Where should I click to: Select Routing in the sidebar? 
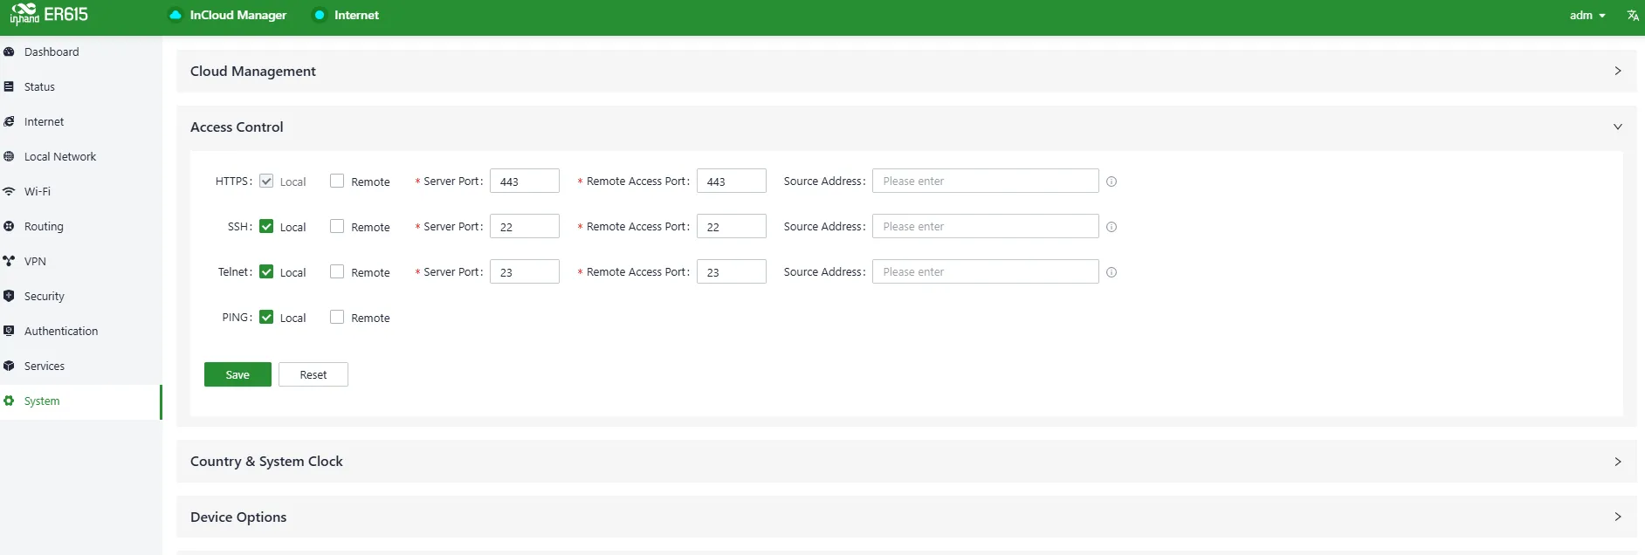coord(80,226)
